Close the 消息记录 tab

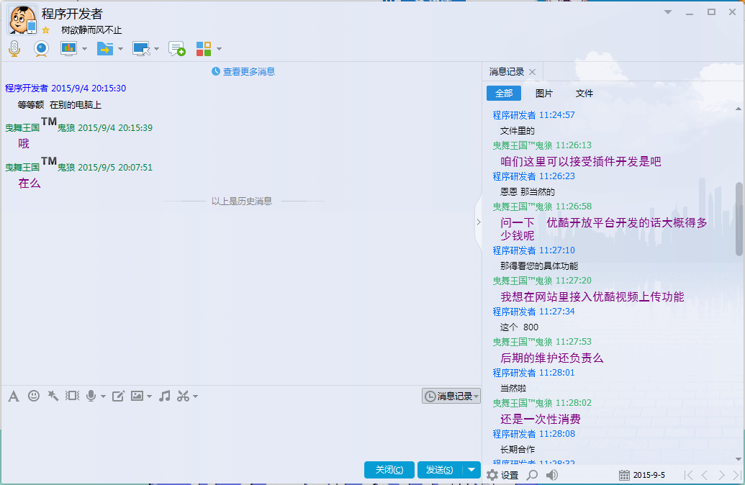532,72
